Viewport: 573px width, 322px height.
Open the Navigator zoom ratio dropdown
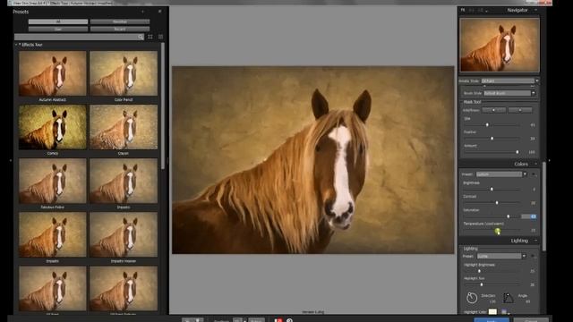click(487, 11)
